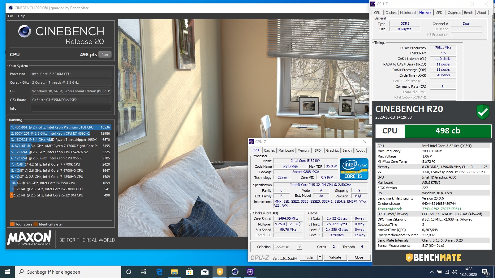Switch to Caches tab in upper CPU-Z
Viewport: 495px width, 278px height.
click(391, 13)
